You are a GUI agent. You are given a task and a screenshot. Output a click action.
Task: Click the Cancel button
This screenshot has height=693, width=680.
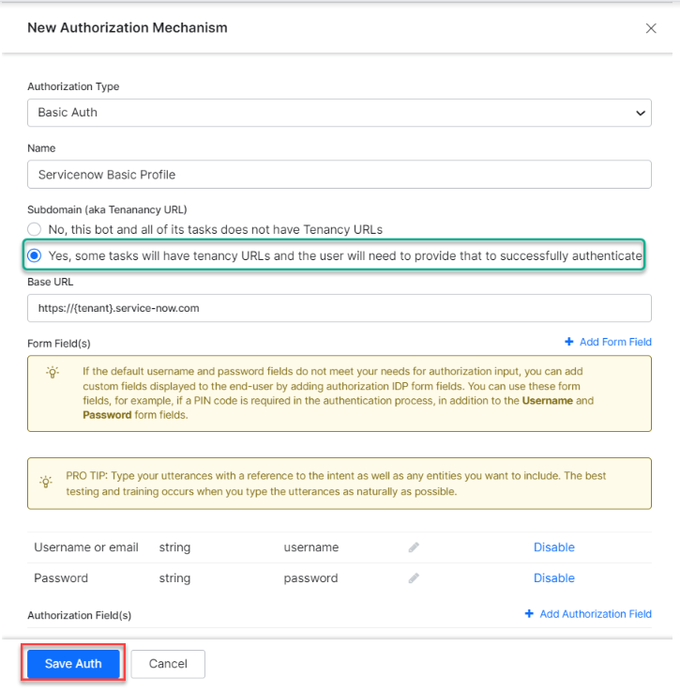click(168, 664)
